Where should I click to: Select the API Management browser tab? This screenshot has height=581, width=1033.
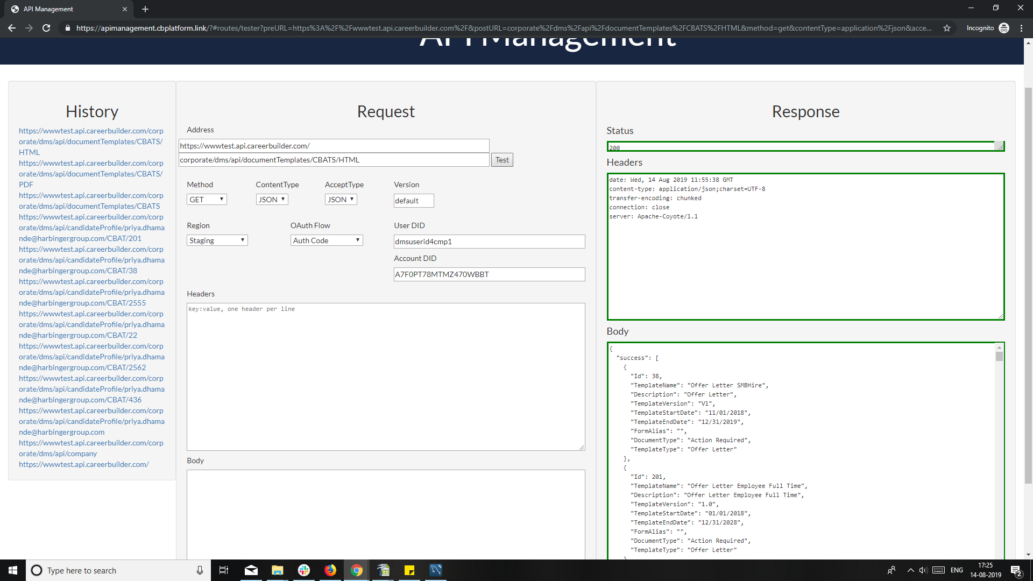[x=65, y=9]
